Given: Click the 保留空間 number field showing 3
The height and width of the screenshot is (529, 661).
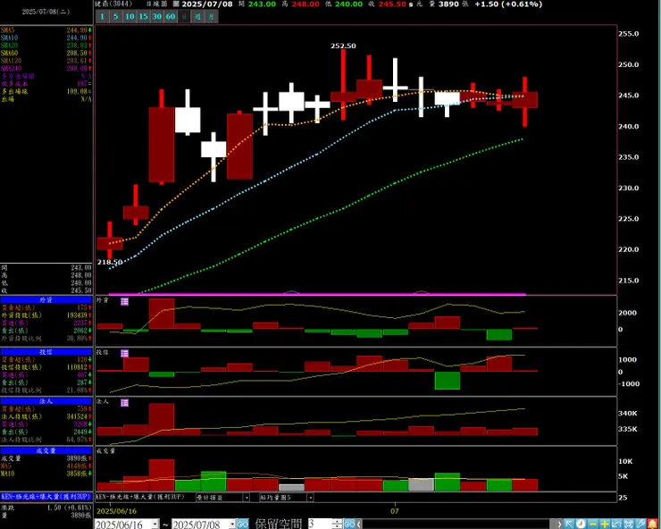Looking at the screenshot, I should 320,525.
